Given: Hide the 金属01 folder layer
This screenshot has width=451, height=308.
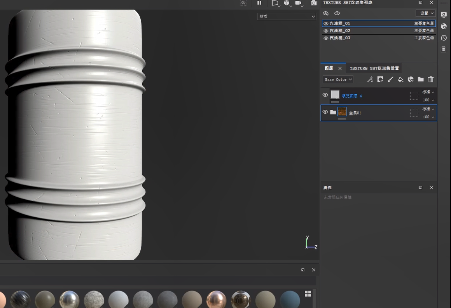Looking at the screenshot, I should [325, 112].
